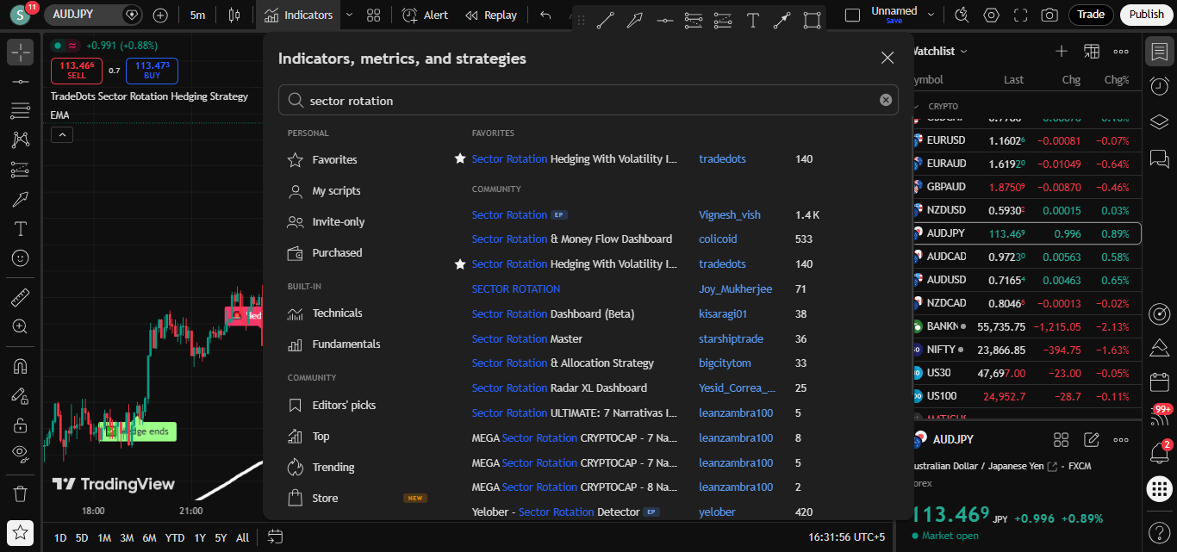Select the Text drawing tool in left toolbar
1177x552 pixels.
click(x=21, y=229)
